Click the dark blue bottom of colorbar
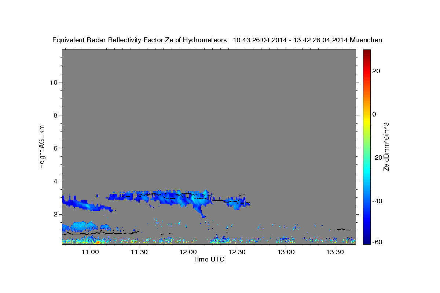 tap(367, 241)
